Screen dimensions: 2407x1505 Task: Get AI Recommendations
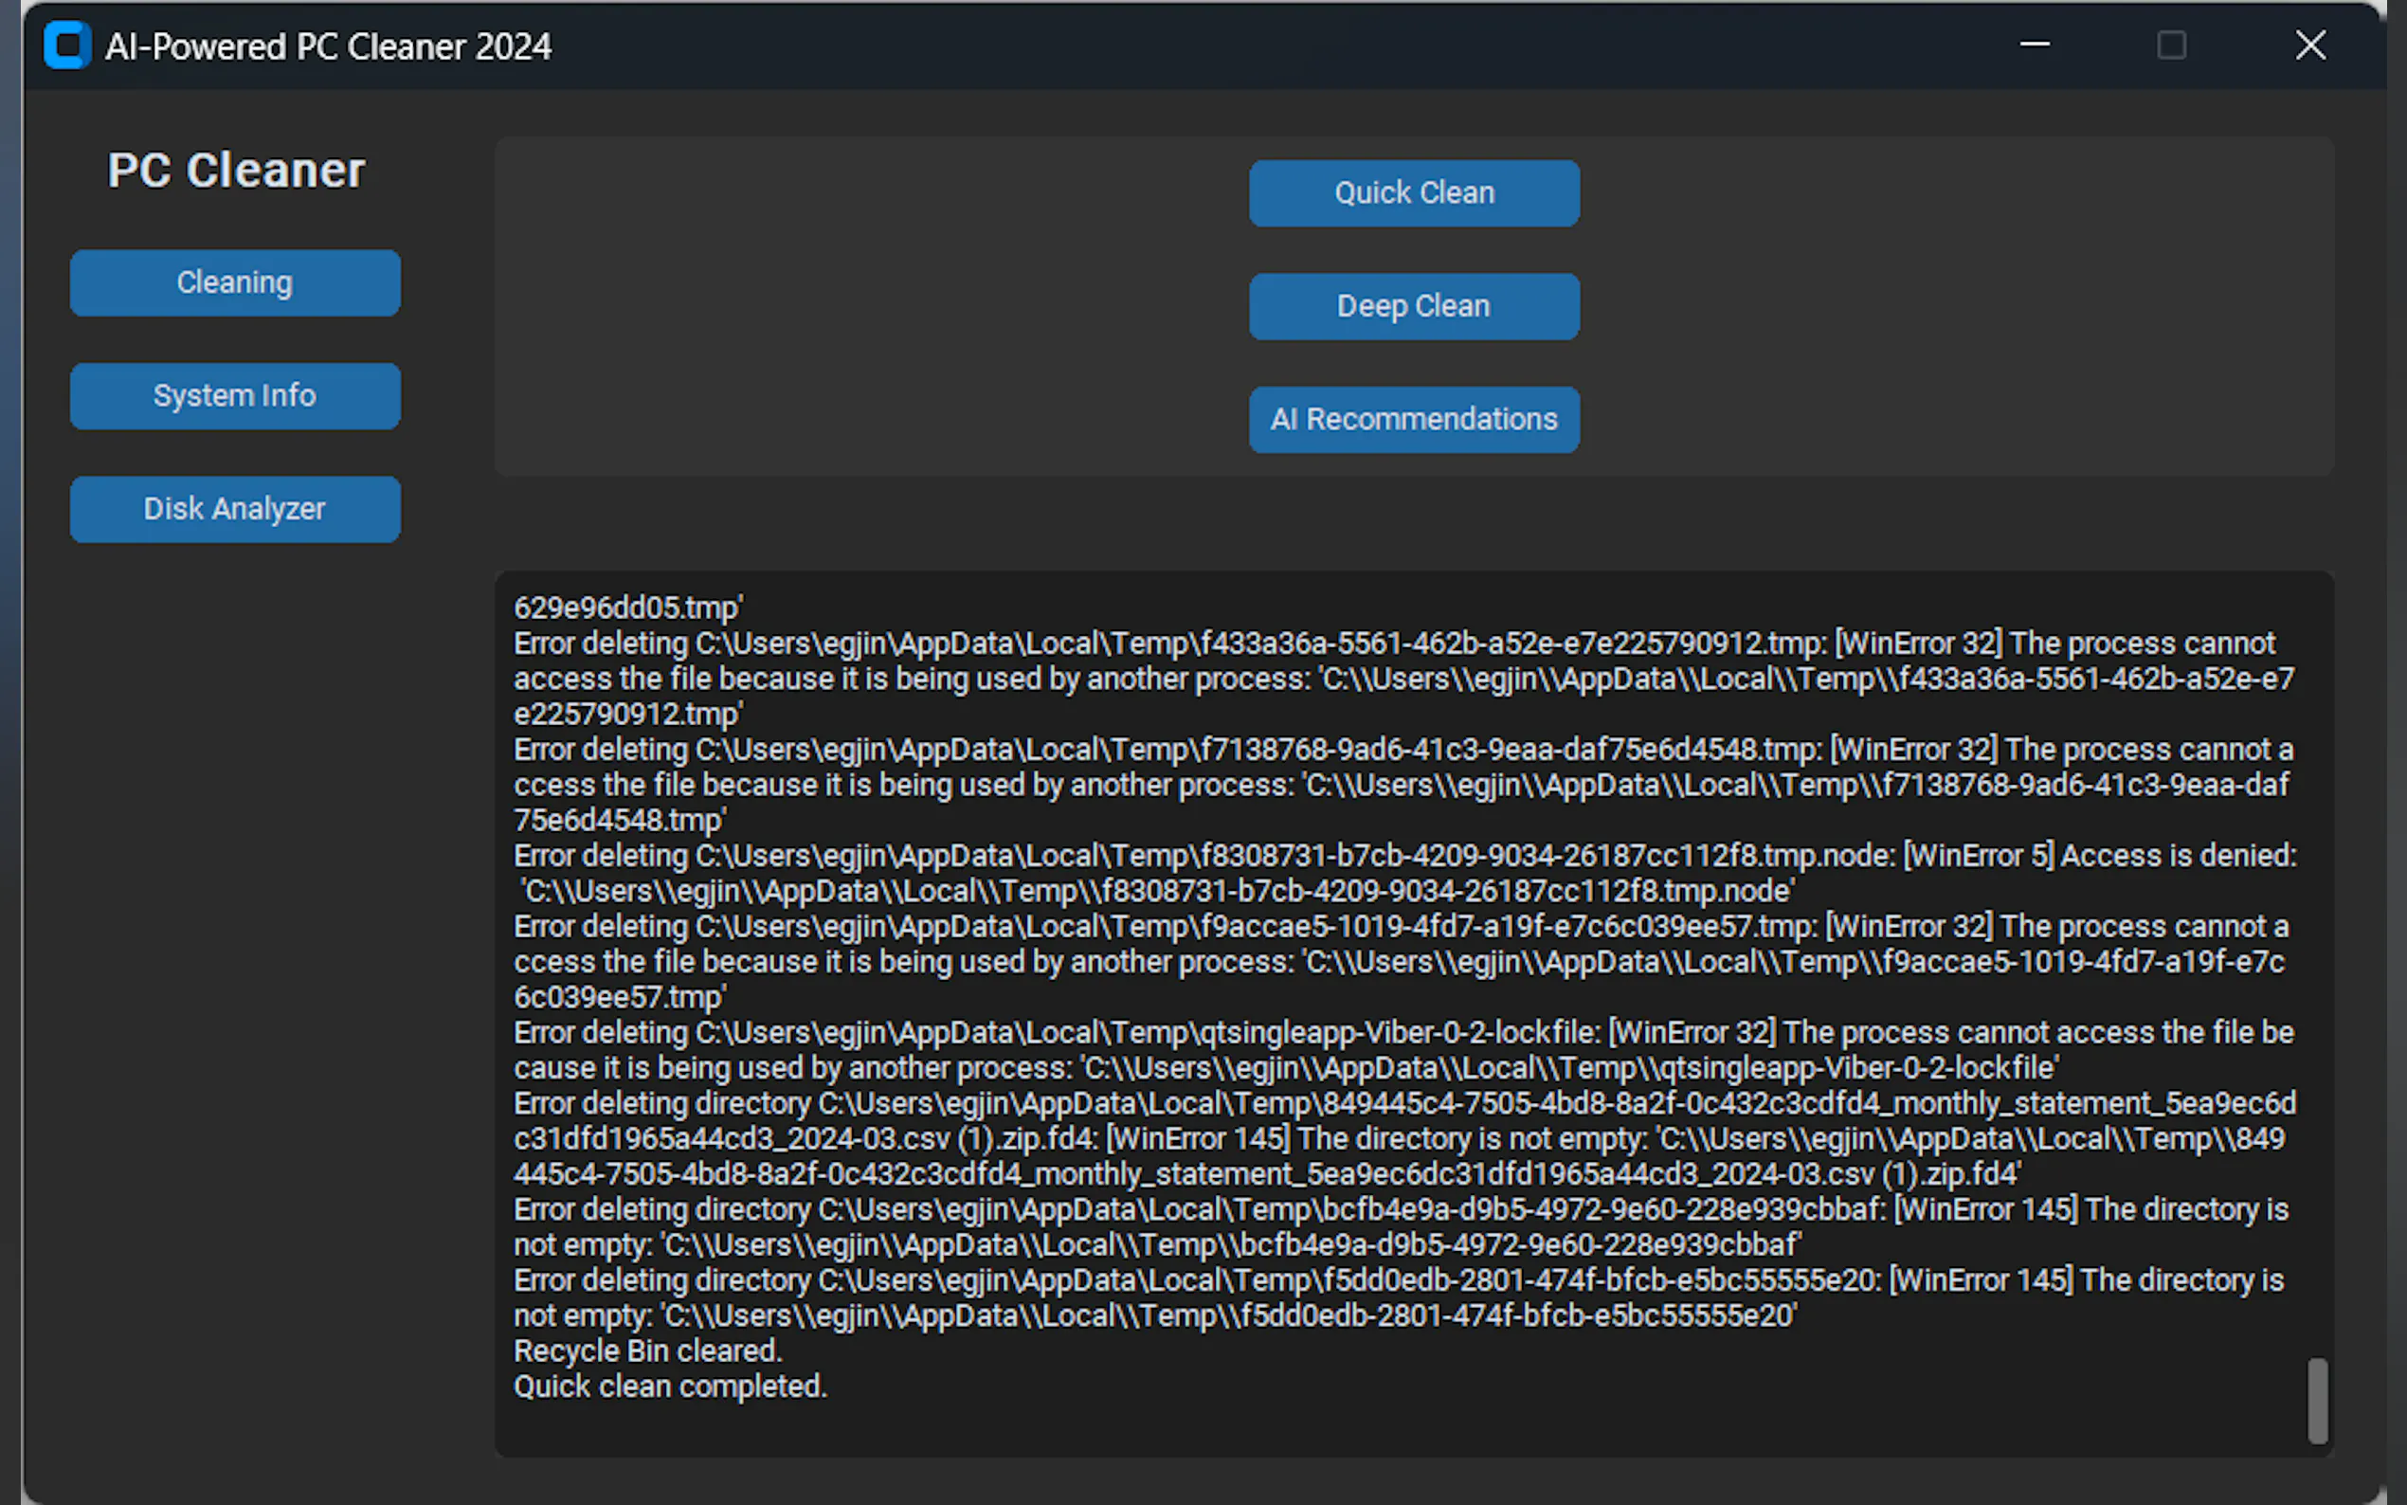click(x=1413, y=419)
